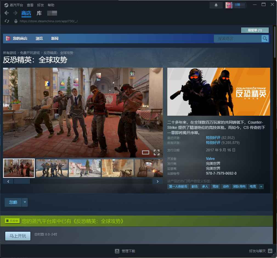Open the 查看 menu

pyautogui.click(x=30, y=5)
